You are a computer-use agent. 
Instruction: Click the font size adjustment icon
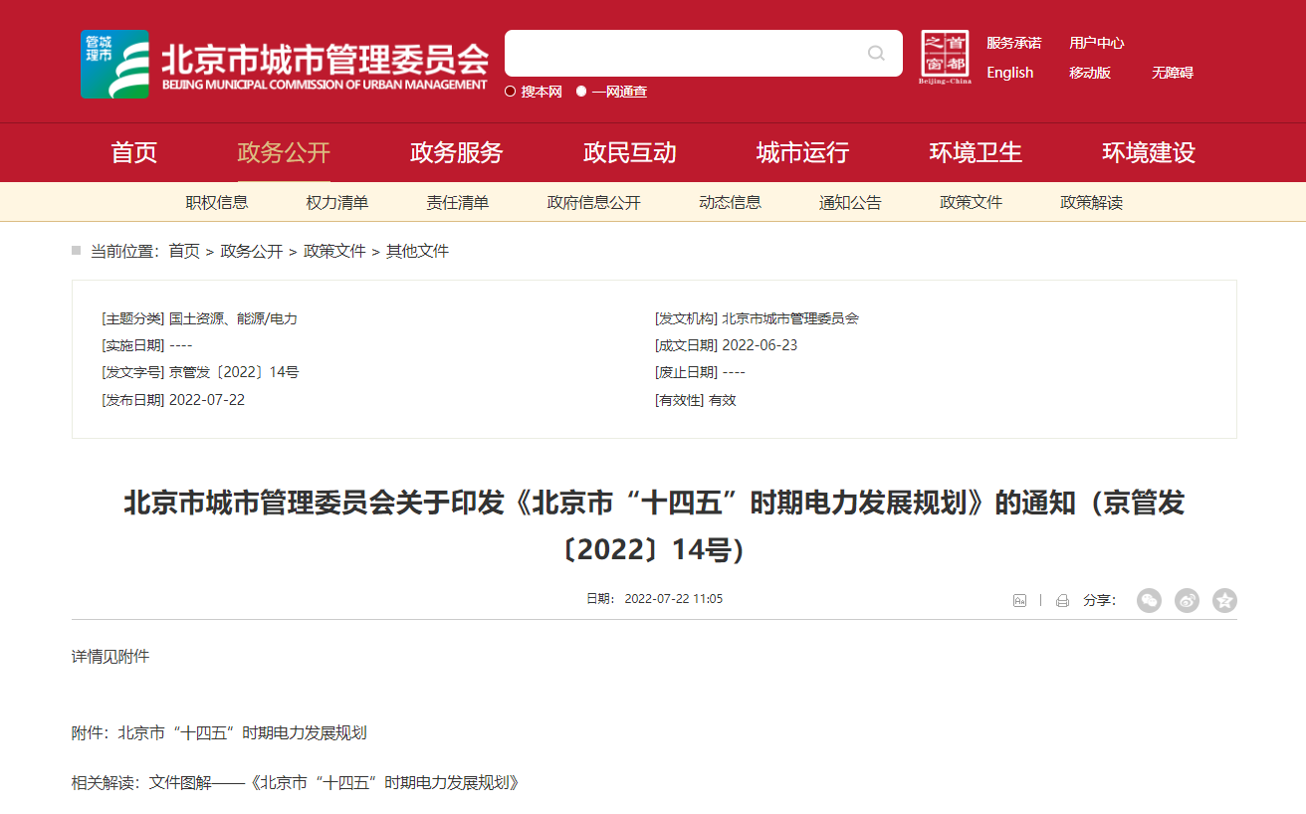(1019, 600)
